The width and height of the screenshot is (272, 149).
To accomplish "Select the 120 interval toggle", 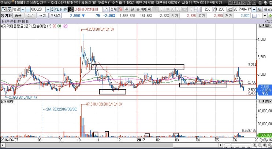I will coord(184,9).
